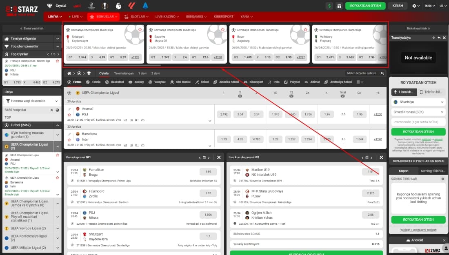This screenshot has height=255, width=449.
Task: Click the green dollar deposit icon
Action: tap(329, 6)
